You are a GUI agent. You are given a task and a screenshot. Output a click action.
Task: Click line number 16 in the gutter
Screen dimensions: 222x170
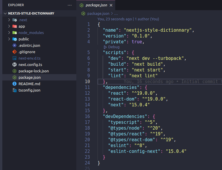[87, 117]
